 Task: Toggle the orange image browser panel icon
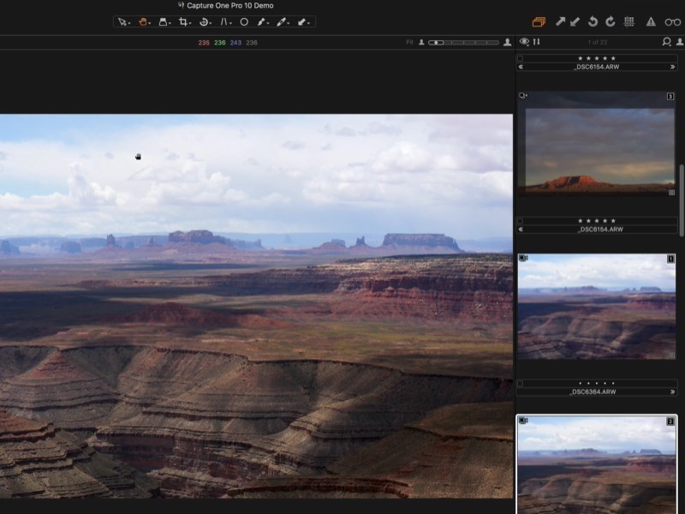pos(539,21)
